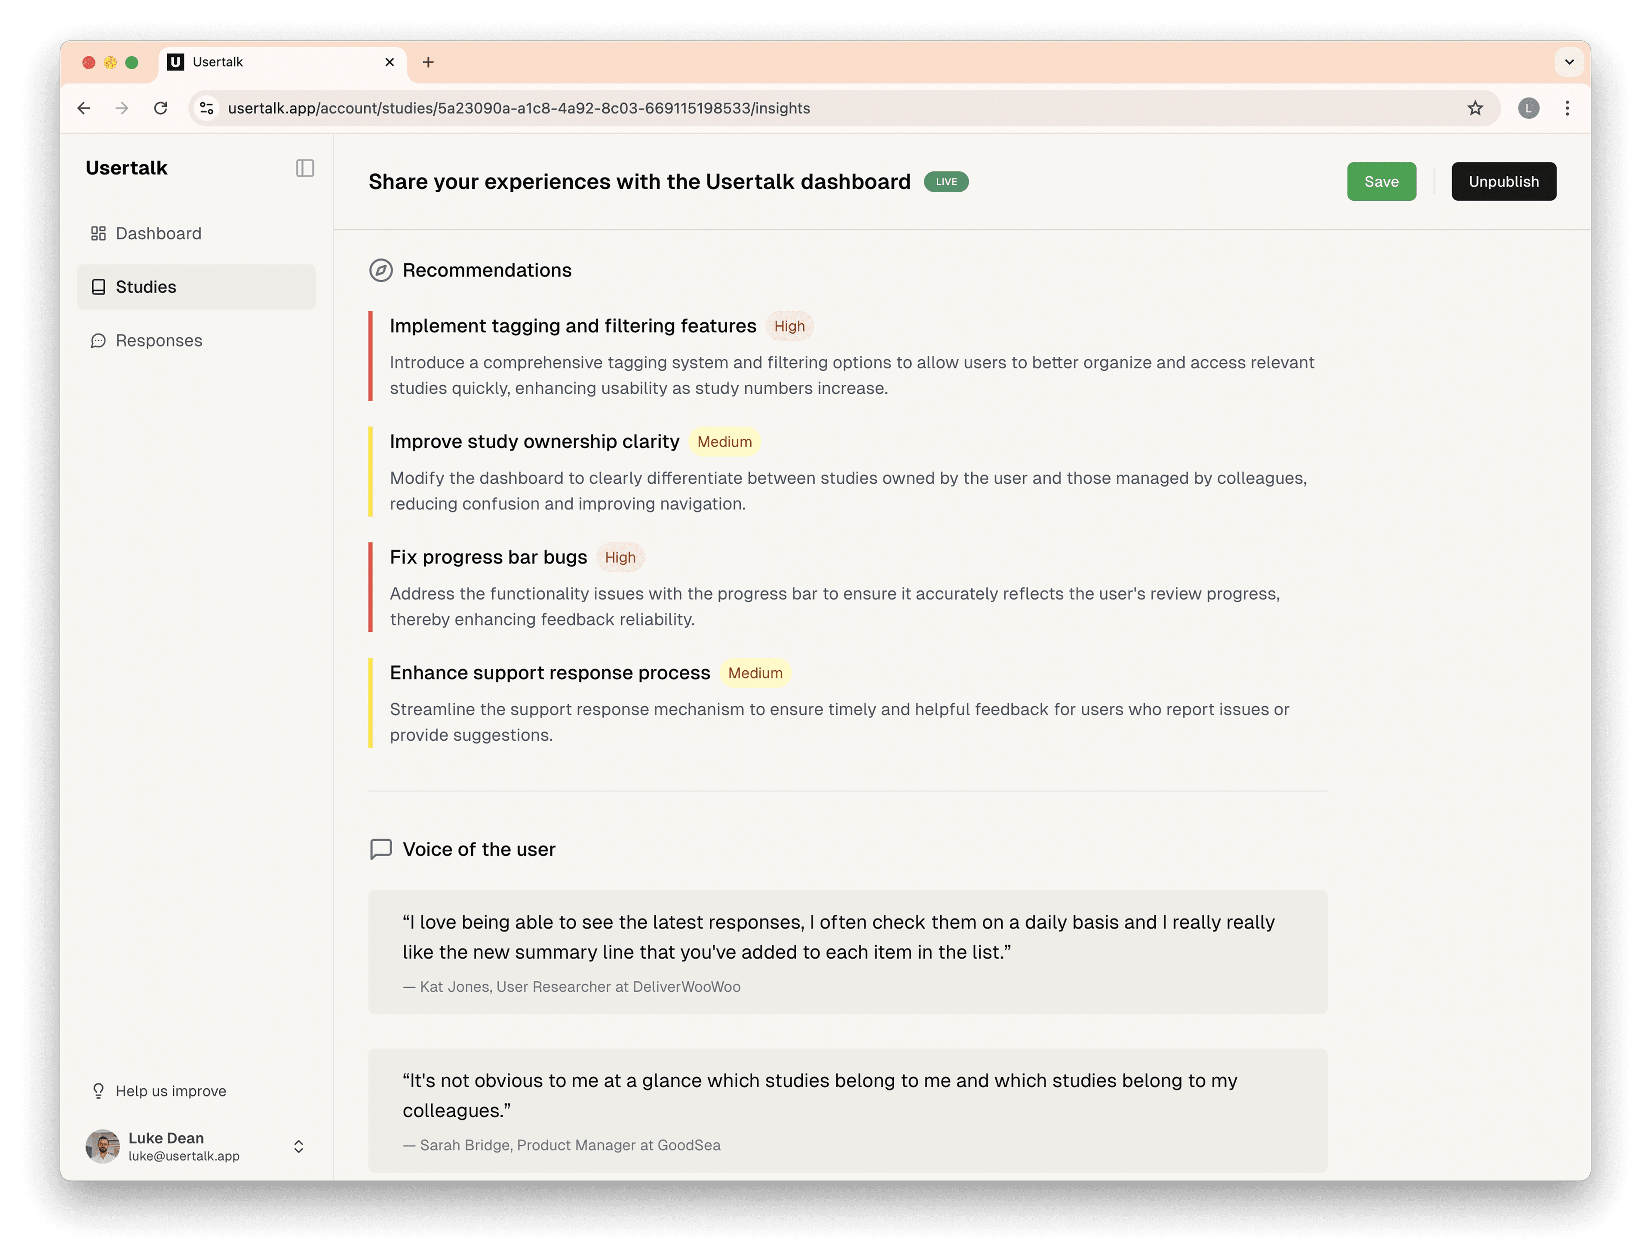Click the Usertalk logo text
Screen dimensions: 1651x1260
(127, 168)
